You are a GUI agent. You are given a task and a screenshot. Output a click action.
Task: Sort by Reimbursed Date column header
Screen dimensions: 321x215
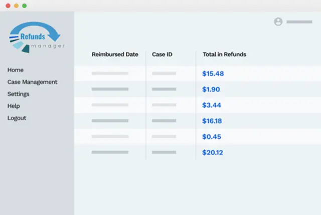click(115, 54)
